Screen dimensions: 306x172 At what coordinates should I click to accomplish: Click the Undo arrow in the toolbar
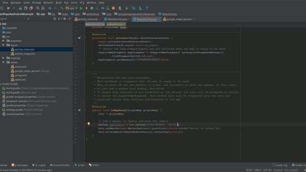[8, 8]
